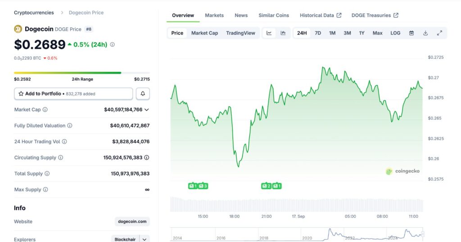Screen dimensions: 461x242
Task: Open the Markets tab
Action: 214,15
